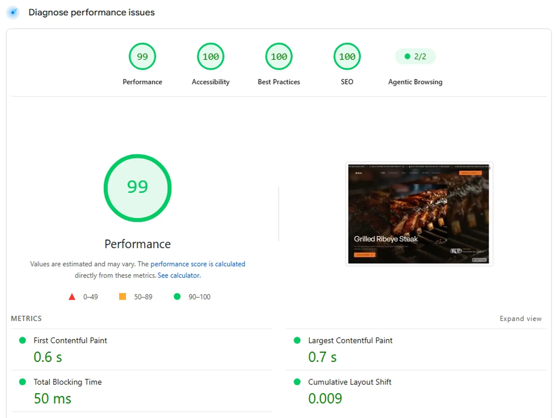Click the green circle 90–100 legend icon
Screen dimensions: 557x418
coord(177,296)
